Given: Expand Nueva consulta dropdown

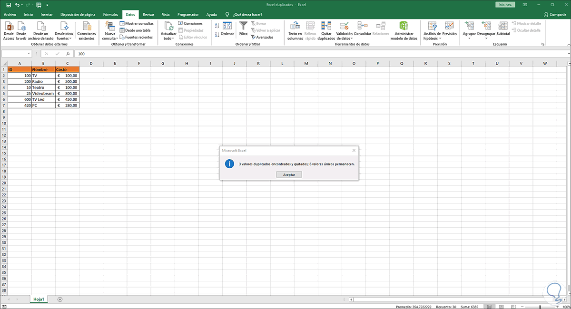Looking at the screenshot, I should tap(117, 39).
